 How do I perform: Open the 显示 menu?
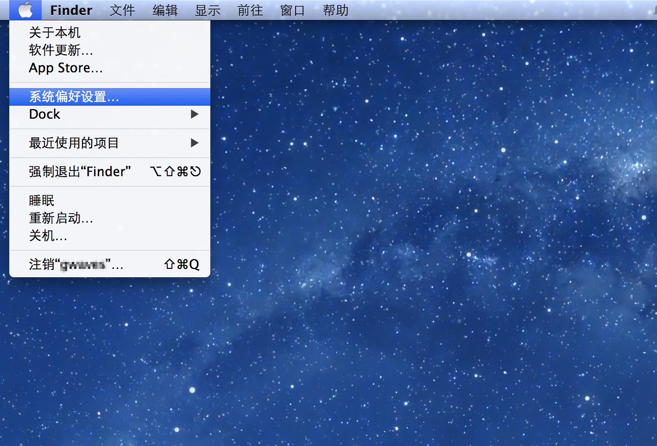click(x=208, y=10)
